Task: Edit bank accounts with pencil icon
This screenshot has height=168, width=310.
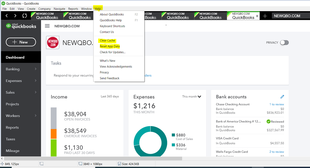Action: 282,97
